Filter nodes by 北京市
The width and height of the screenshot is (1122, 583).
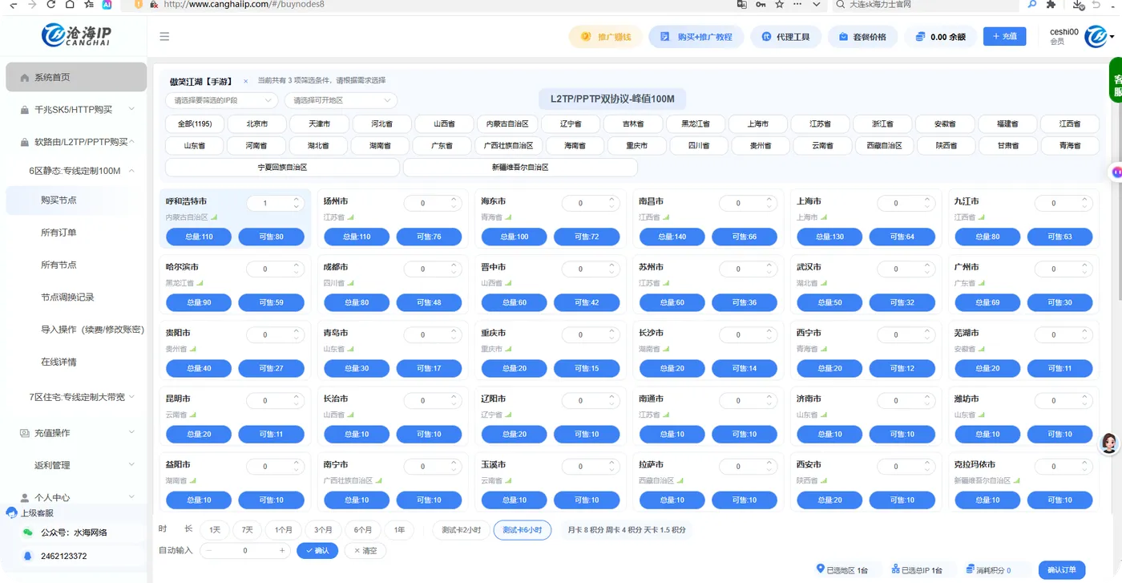(x=257, y=124)
